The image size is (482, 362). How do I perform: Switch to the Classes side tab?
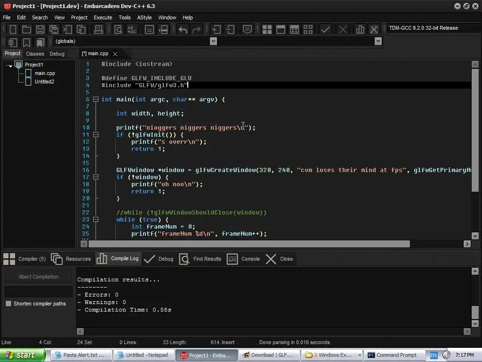[x=35, y=54]
